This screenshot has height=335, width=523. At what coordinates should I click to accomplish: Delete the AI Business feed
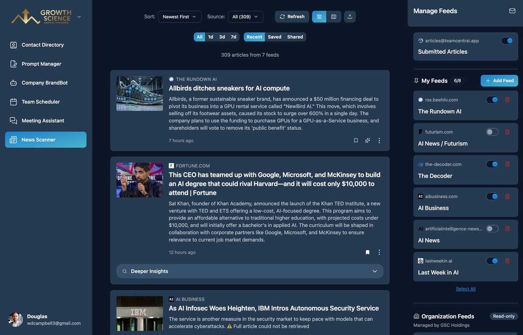507,196
